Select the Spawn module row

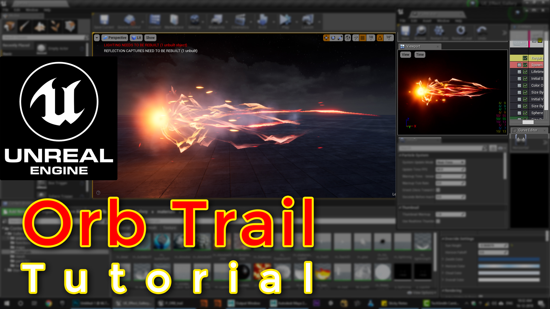[x=527, y=65]
